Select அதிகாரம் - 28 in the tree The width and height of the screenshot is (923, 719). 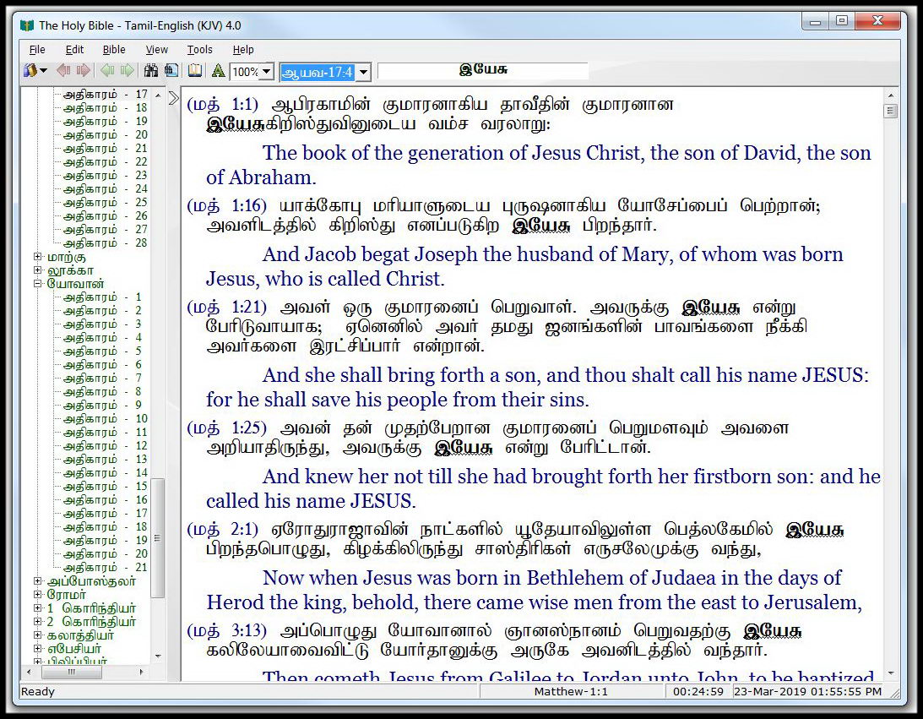click(x=106, y=243)
